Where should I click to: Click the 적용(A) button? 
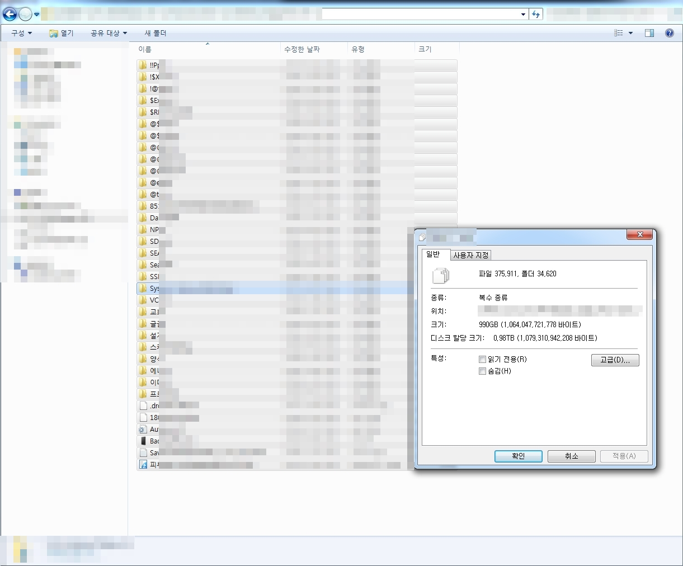coord(624,456)
